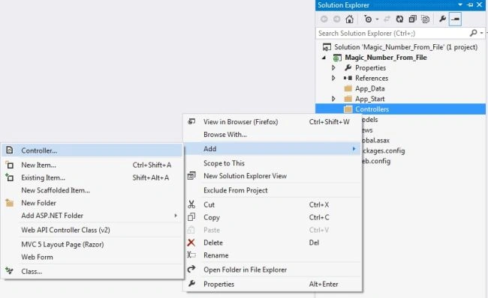Expand the Properties node
488x298 pixels.
tap(333, 67)
